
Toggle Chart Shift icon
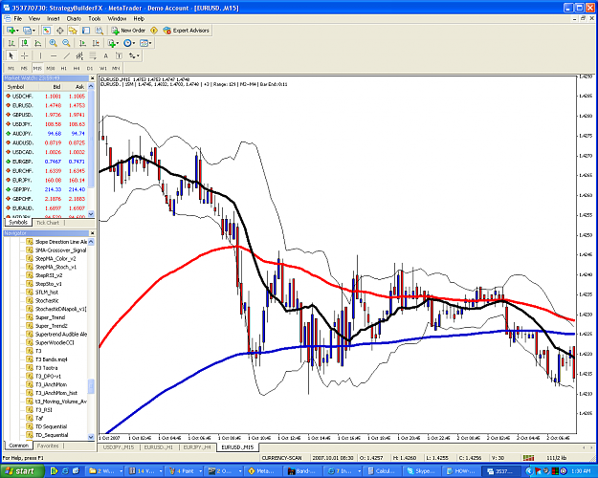click(96, 43)
